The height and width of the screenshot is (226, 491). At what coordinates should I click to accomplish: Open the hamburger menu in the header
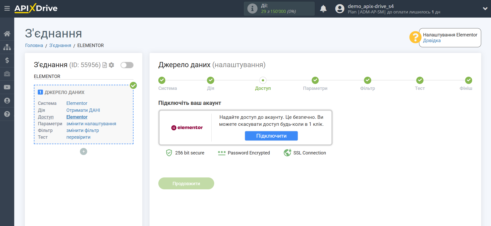pyautogui.click(x=7, y=9)
